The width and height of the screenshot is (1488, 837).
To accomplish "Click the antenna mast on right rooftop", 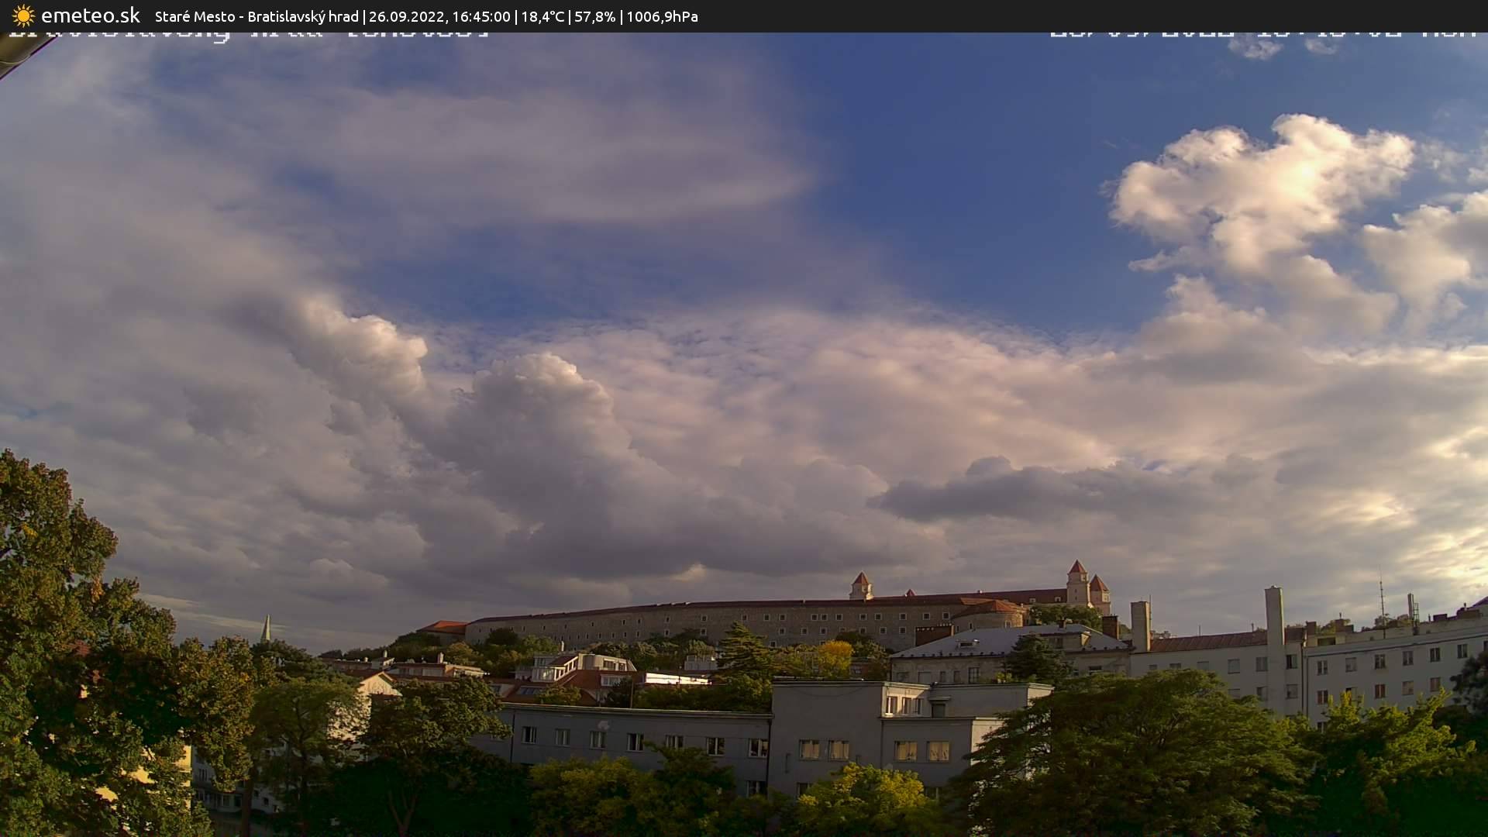I will point(1381,601).
